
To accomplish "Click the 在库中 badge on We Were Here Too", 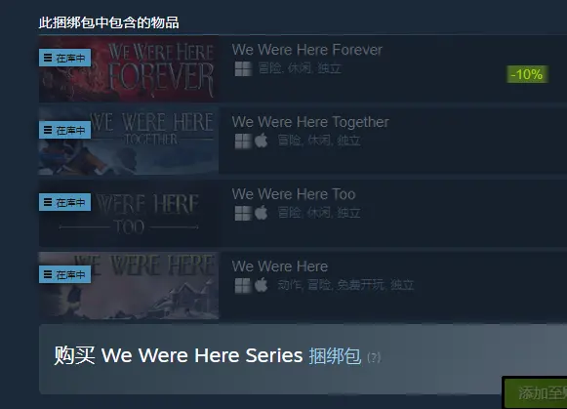I will point(64,202).
